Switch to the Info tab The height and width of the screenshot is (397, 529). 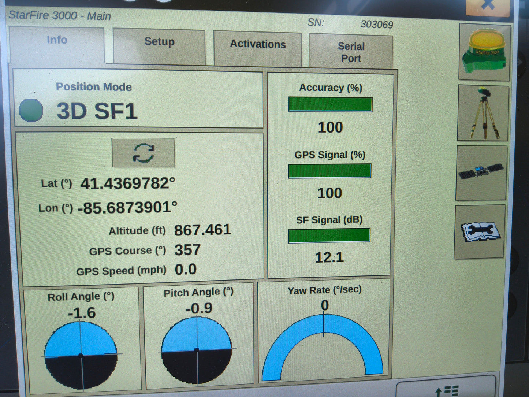click(57, 44)
